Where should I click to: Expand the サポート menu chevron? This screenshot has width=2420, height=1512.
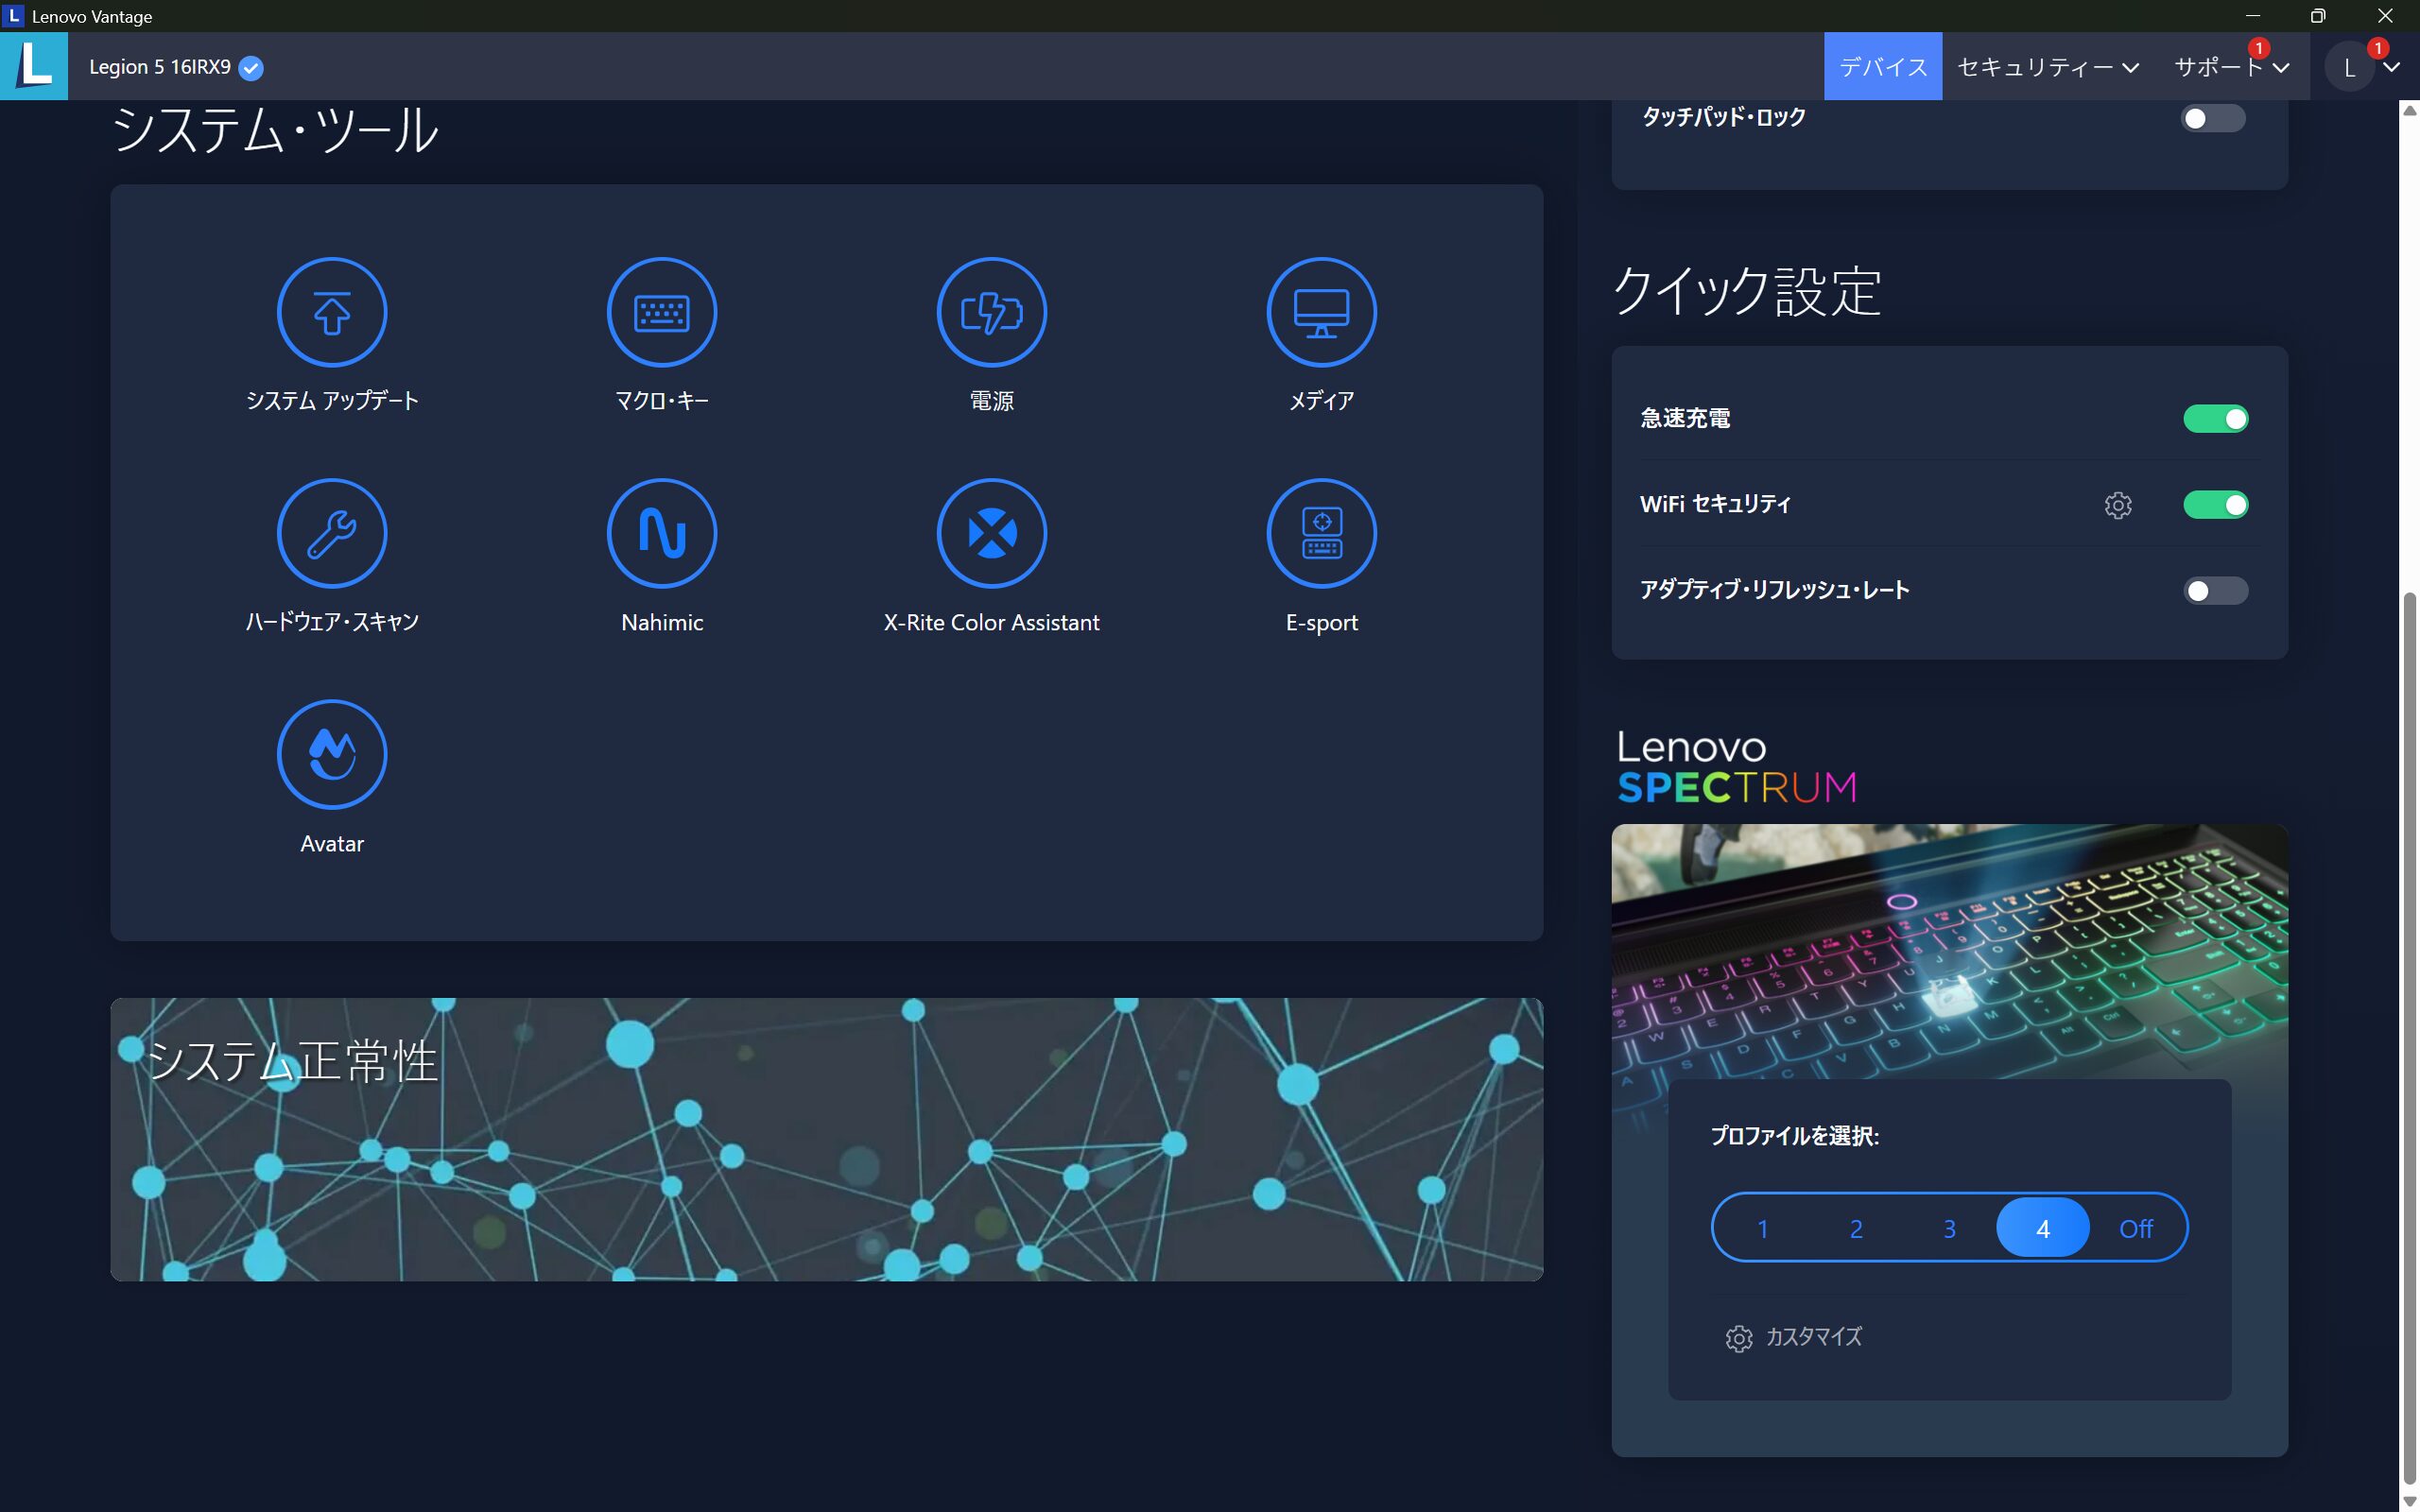[x=2281, y=68]
